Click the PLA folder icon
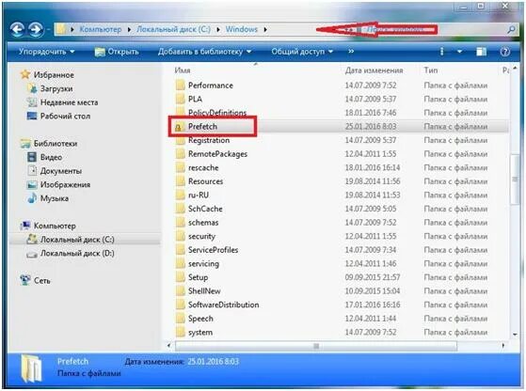This screenshot has width=526, height=391. coord(181,99)
